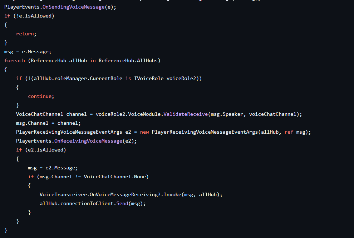Click the 'foreach' keyword

point(15,61)
